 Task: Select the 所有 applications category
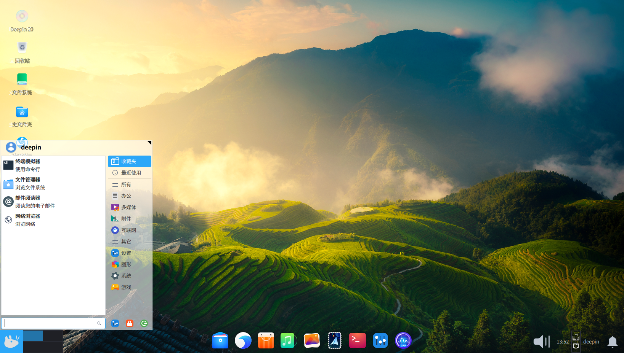(x=130, y=184)
